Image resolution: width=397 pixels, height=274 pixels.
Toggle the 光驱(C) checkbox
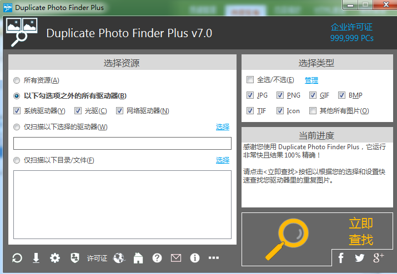coord(78,111)
